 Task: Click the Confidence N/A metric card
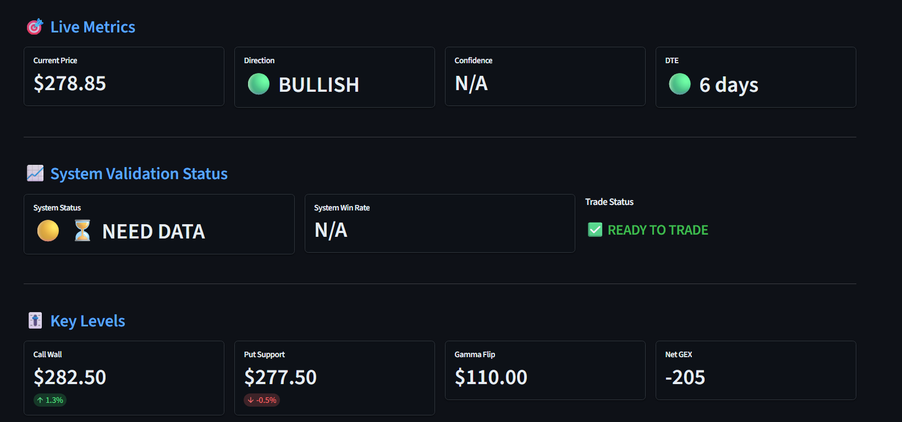click(x=545, y=76)
